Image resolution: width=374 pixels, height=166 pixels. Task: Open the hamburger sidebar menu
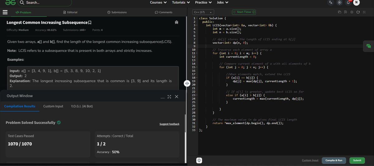(5, 12)
